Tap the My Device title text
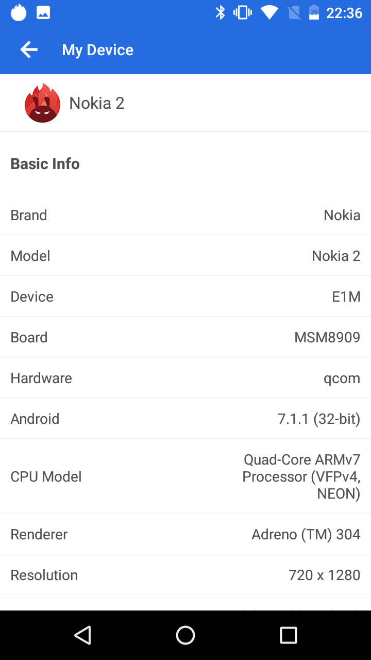 (x=98, y=50)
